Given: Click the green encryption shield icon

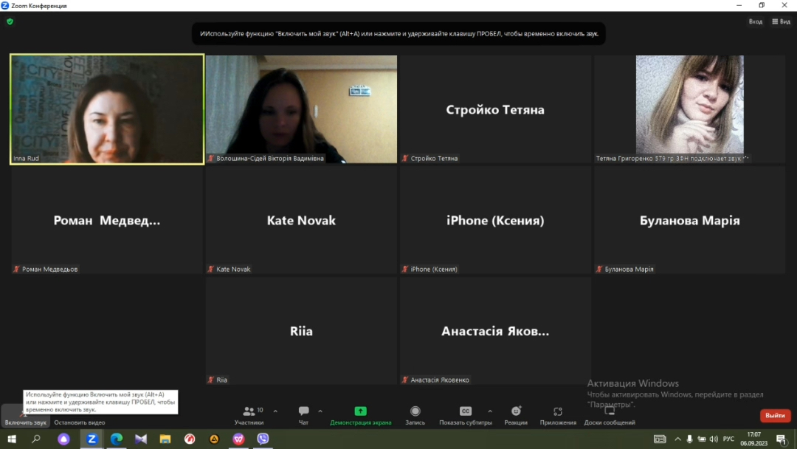Looking at the screenshot, I should tap(10, 21).
